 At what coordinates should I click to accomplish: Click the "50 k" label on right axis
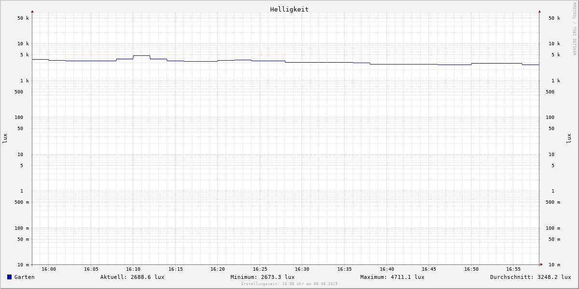[x=554, y=18]
